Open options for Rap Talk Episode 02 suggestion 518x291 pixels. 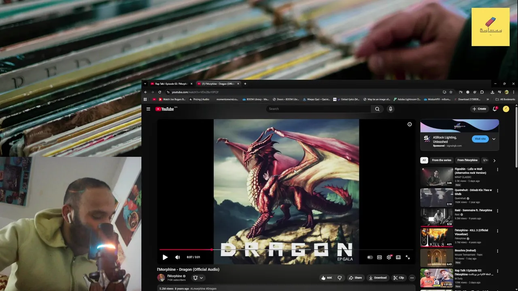click(x=497, y=272)
